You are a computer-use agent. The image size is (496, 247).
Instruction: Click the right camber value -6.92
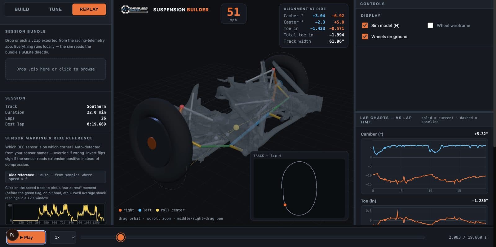click(338, 16)
